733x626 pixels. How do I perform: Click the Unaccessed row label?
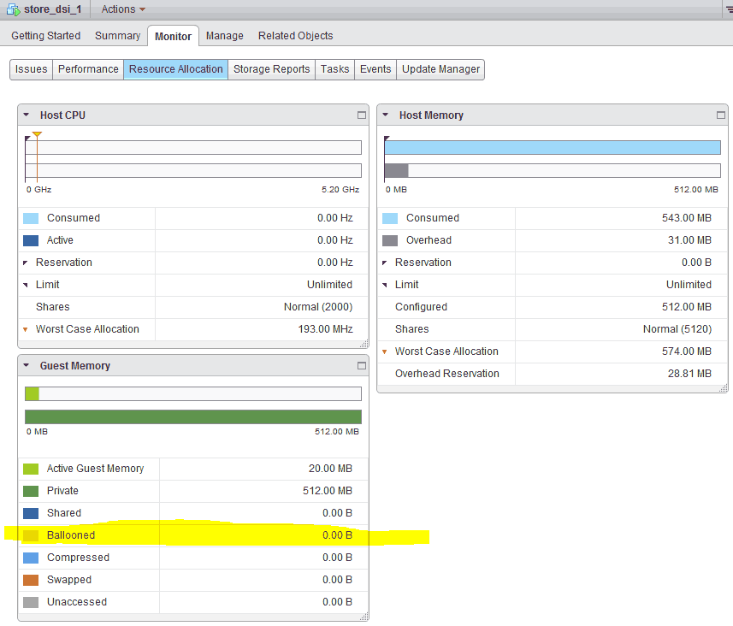[77, 602]
